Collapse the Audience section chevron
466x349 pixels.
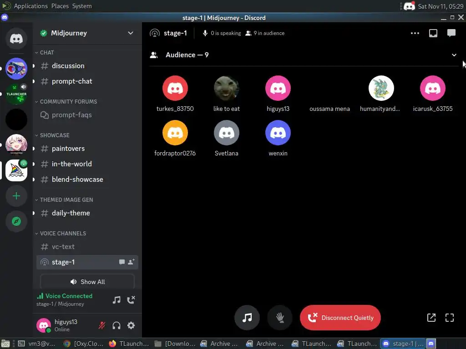[x=454, y=55]
